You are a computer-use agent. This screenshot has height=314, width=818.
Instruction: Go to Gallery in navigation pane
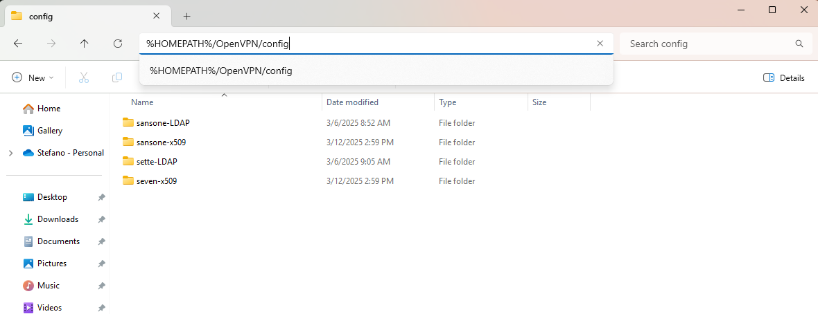coord(49,131)
